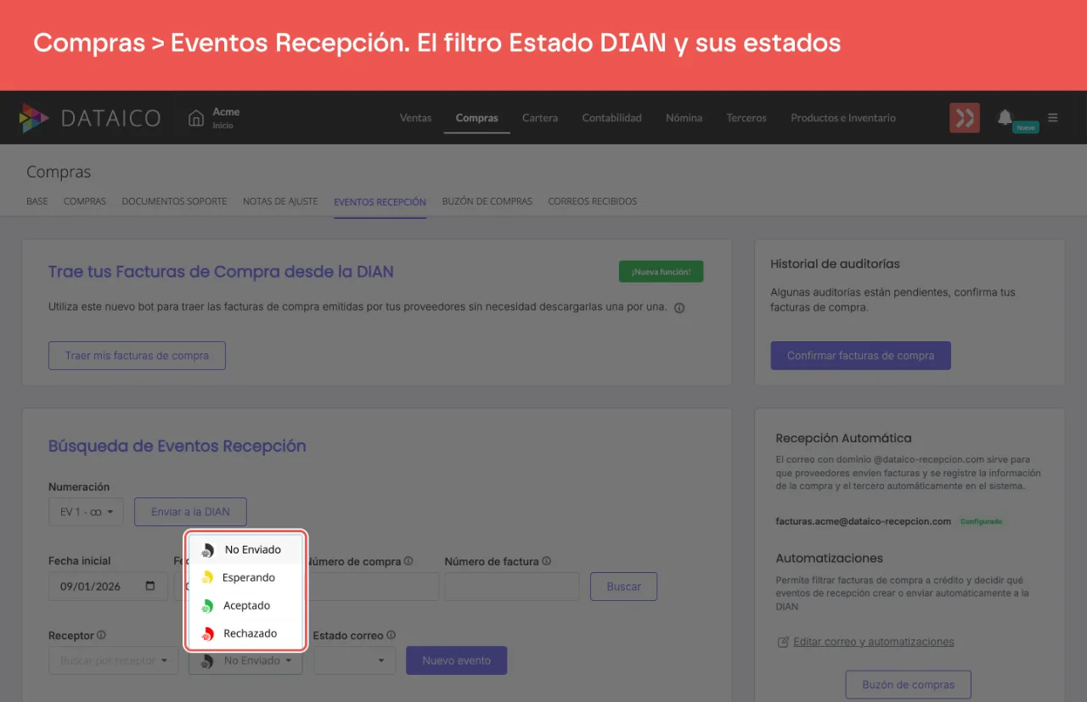Image resolution: width=1087 pixels, height=702 pixels.
Task: Open the notifications bell
Action: tap(1005, 117)
